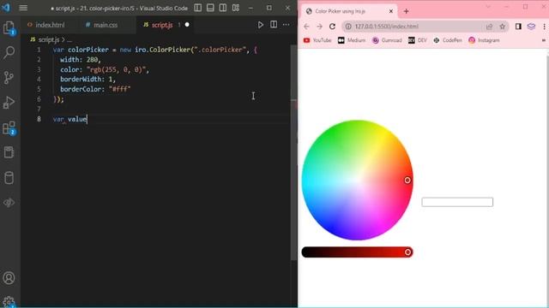Click line number 1 in gutter

point(39,50)
